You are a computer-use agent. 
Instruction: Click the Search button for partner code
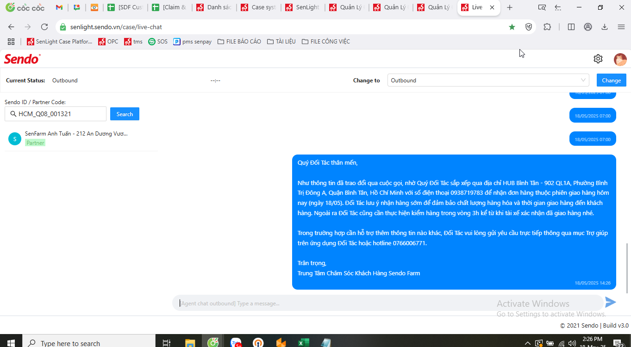[125, 114]
